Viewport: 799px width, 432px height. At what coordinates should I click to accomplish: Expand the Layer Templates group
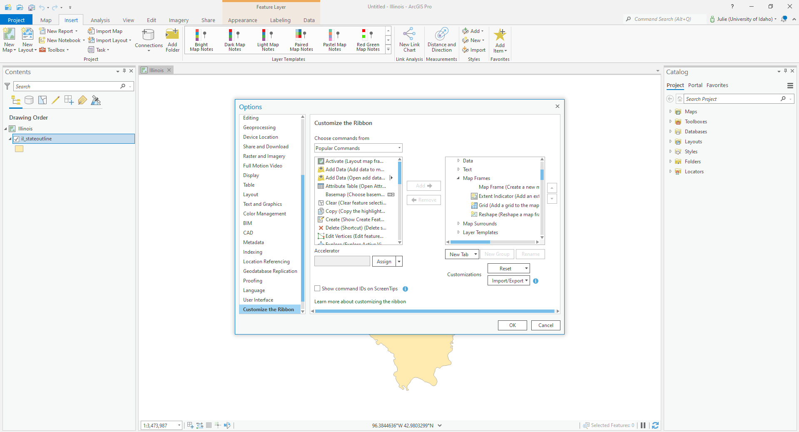[x=458, y=232]
